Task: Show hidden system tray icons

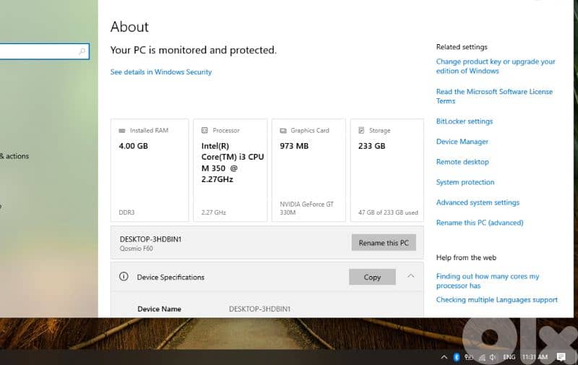Action: click(444, 357)
